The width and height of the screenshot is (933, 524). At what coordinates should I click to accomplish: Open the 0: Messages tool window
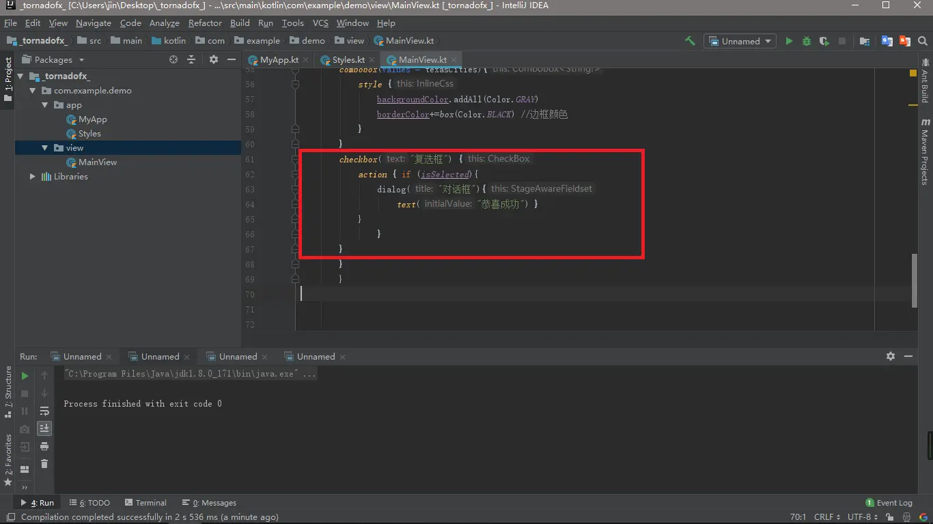tap(209, 503)
